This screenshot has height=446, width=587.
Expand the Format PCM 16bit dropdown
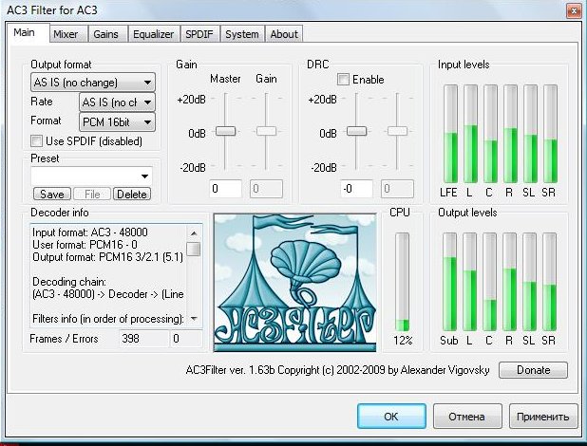tap(117, 122)
